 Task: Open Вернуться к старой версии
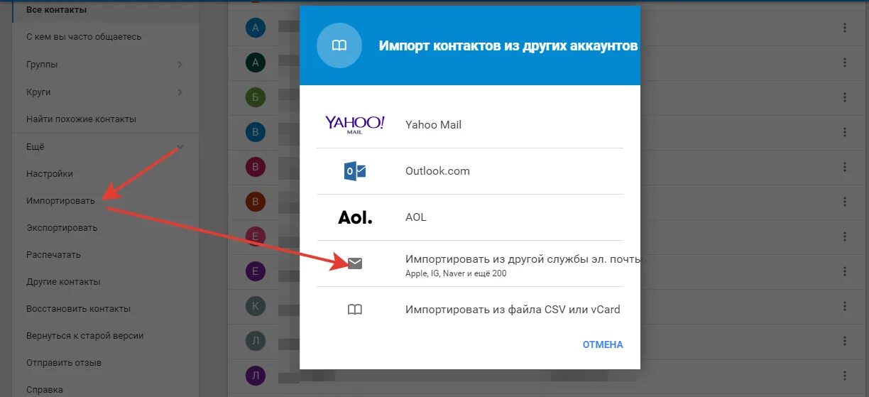point(85,336)
